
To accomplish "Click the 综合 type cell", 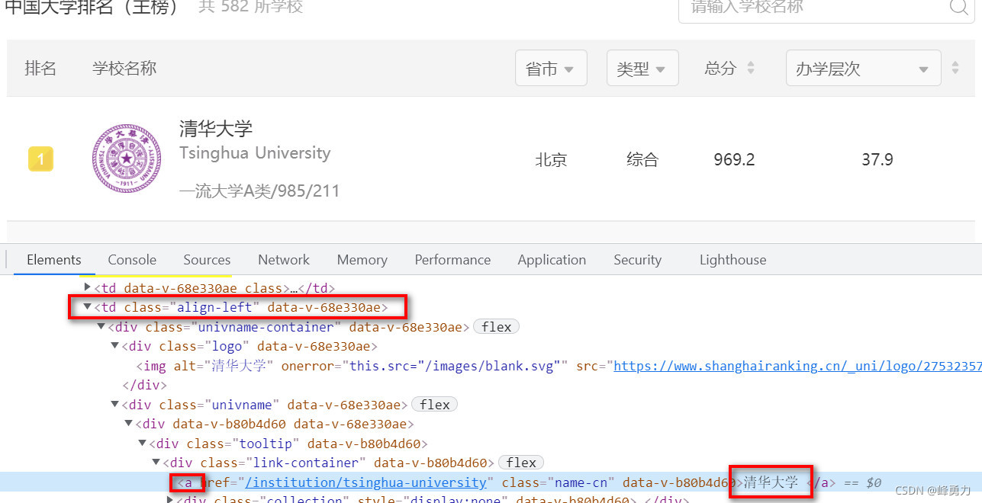I will pyautogui.click(x=642, y=160).
